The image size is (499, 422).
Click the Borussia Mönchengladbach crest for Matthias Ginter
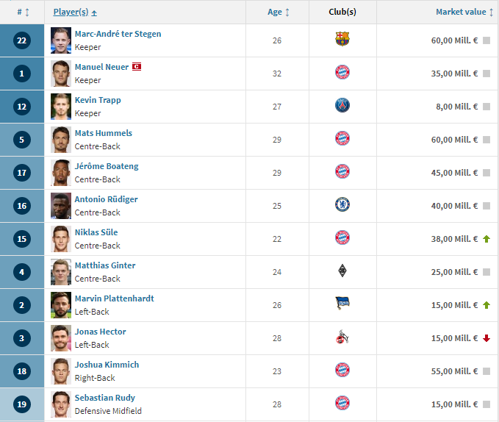coord(342,271)
